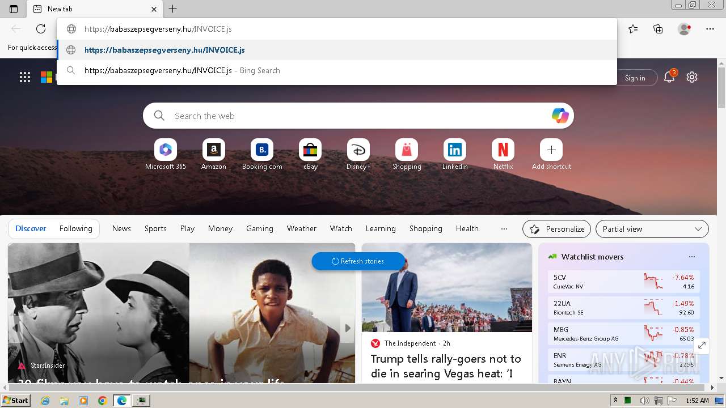
Task: Click the Search the web box
Action: coord(358,116)
